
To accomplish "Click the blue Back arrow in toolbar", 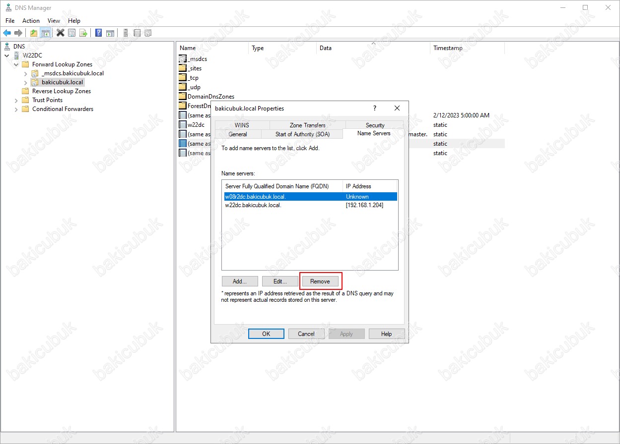I will pyautogui.click(x=7, y=33).
